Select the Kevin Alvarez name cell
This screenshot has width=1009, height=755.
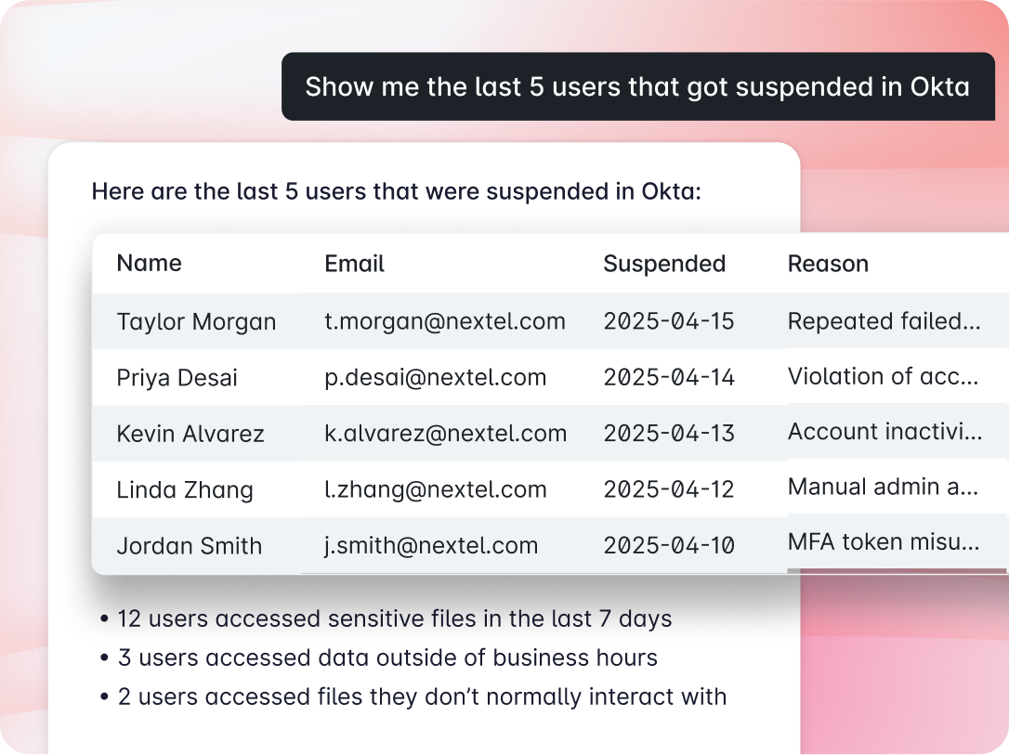pos(190,434)
